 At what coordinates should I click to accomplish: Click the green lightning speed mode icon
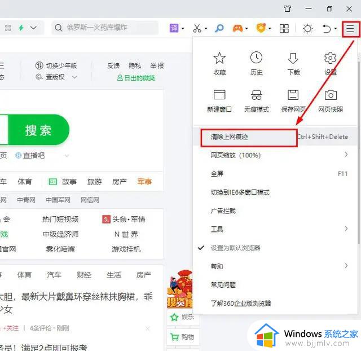click(x=21, y=28)
